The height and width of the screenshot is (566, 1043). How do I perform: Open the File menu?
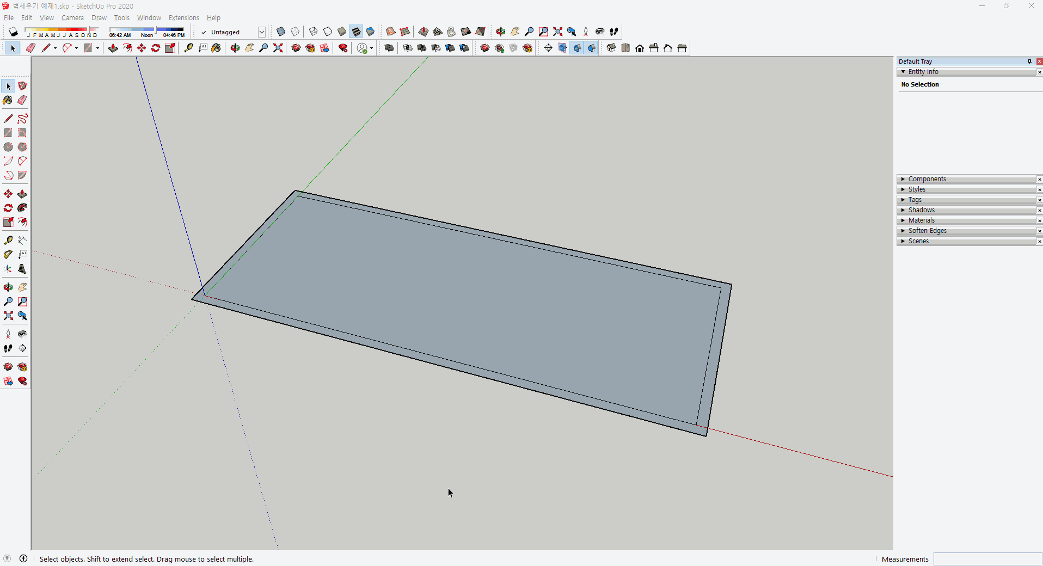pyautogui.click(x=9, y=18)
